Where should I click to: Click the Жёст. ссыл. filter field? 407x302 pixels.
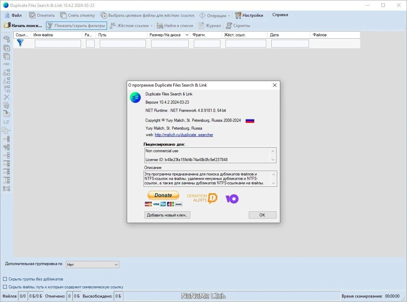(x=246, y=43)
